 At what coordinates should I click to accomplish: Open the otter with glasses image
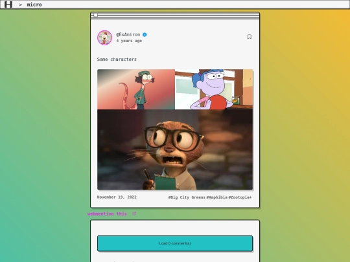[175, 149]
